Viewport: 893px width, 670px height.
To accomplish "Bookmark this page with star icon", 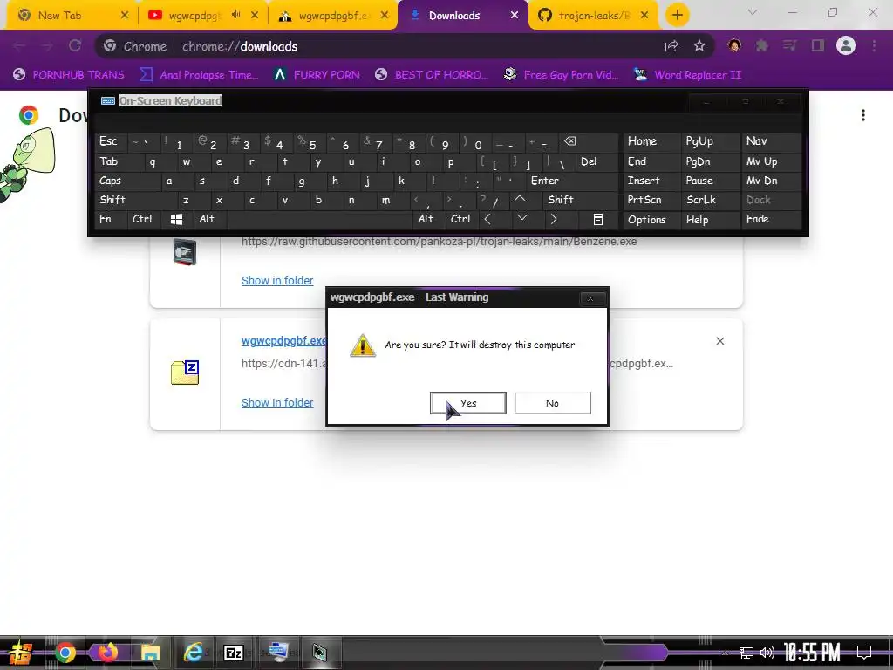I will tap(699, 46).
